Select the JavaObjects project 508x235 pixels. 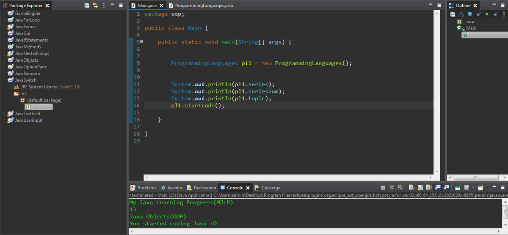[x=27, y=60]
